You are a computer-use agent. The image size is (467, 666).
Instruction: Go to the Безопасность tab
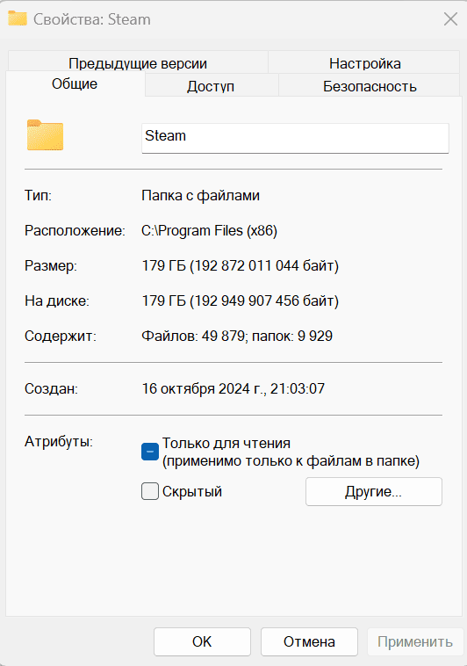point(370,86)
